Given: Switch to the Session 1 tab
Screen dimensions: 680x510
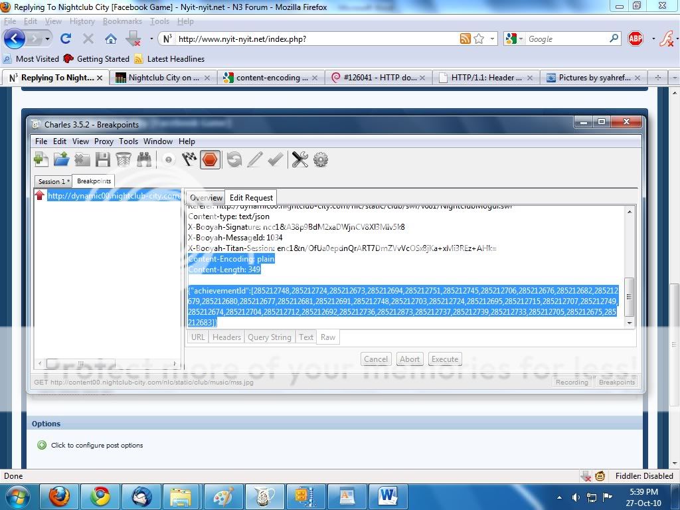Looking at the screenshot, I should coord(54,181).
